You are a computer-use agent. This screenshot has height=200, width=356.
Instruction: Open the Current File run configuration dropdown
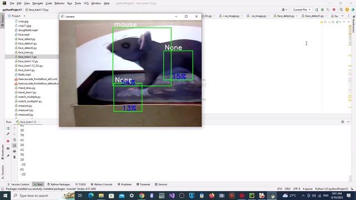[301, 10]
